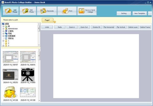The image size is (153, 106).
Task: Select thumbnail 2020-01-19_104016
Action: pos(28,57)
